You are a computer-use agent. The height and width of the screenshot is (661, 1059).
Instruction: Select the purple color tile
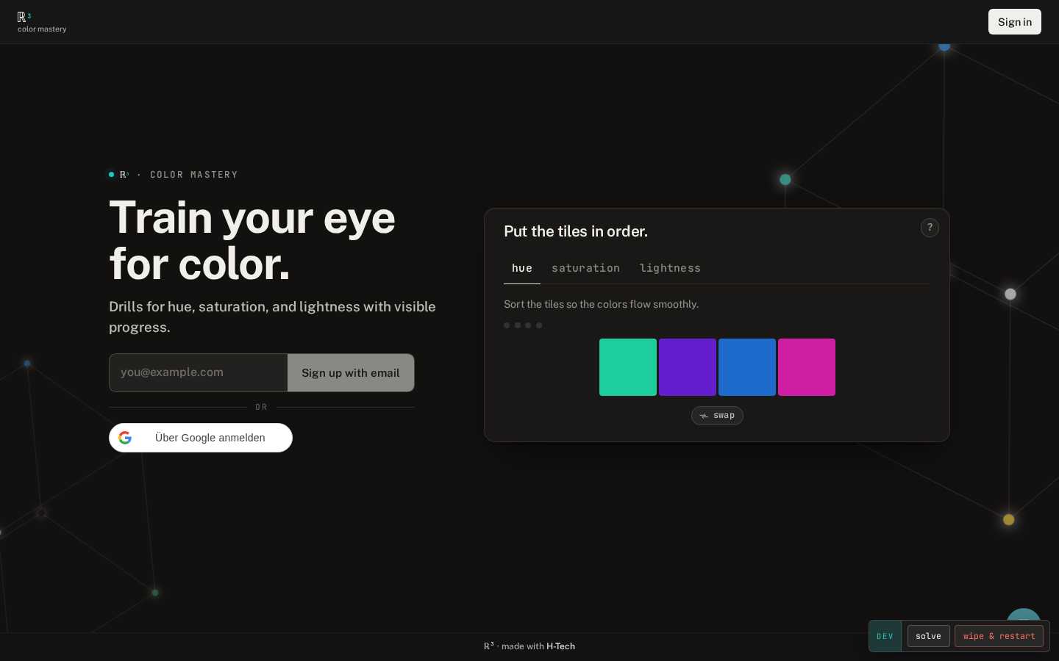(x=688, y=367)
